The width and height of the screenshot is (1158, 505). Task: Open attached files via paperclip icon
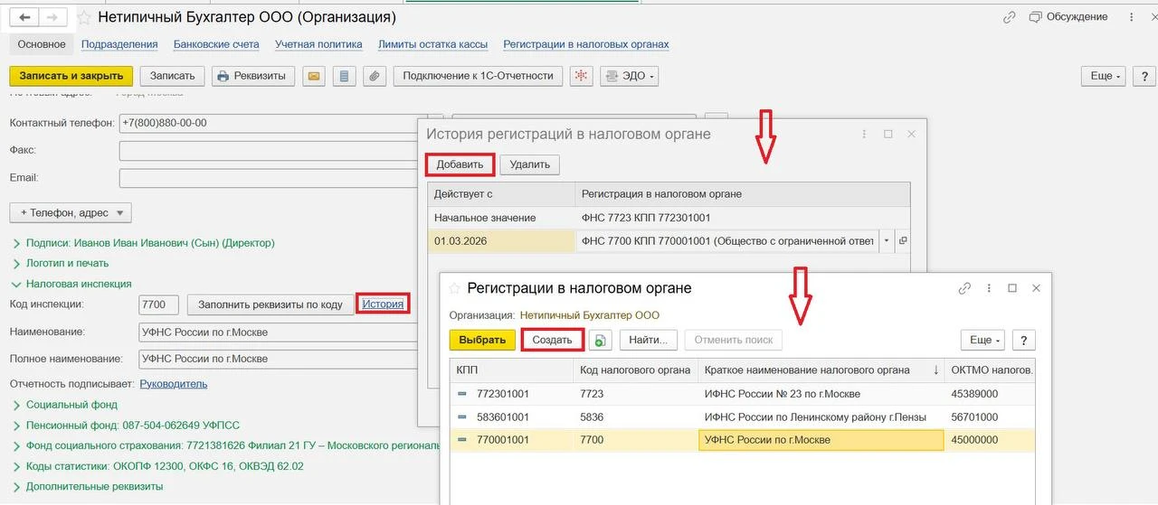point(375,76)
